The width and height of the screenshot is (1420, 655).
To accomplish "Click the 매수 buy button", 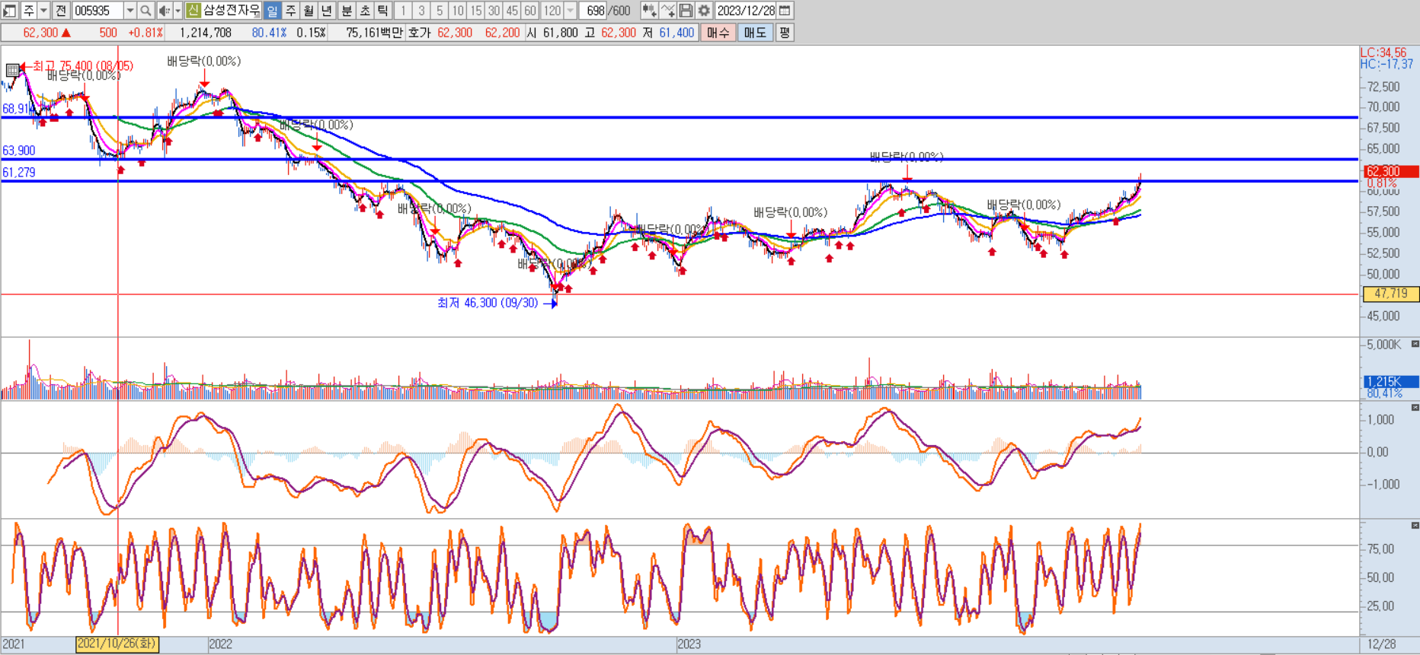I will click(x=718, y=33).
